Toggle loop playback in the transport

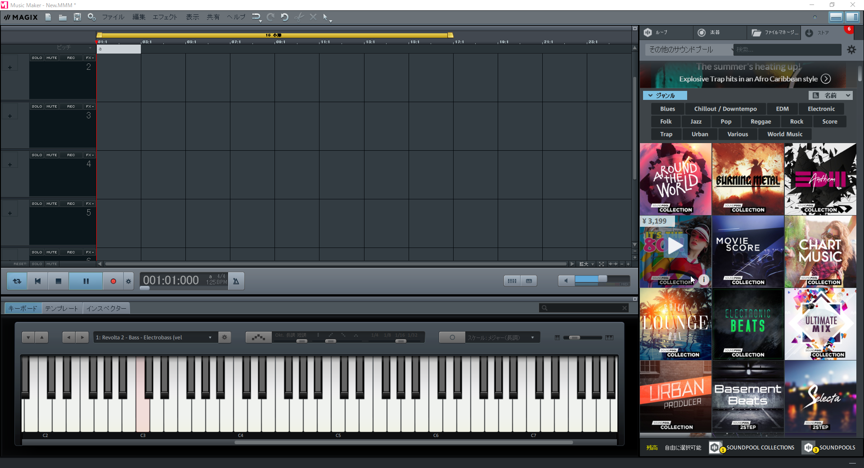(17, 281)
